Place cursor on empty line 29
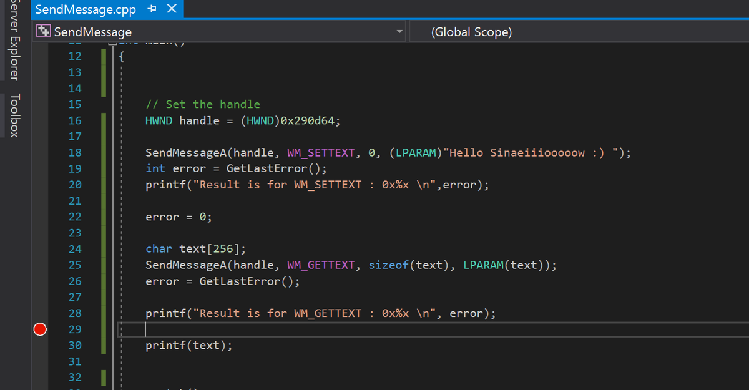 [433, 329]
